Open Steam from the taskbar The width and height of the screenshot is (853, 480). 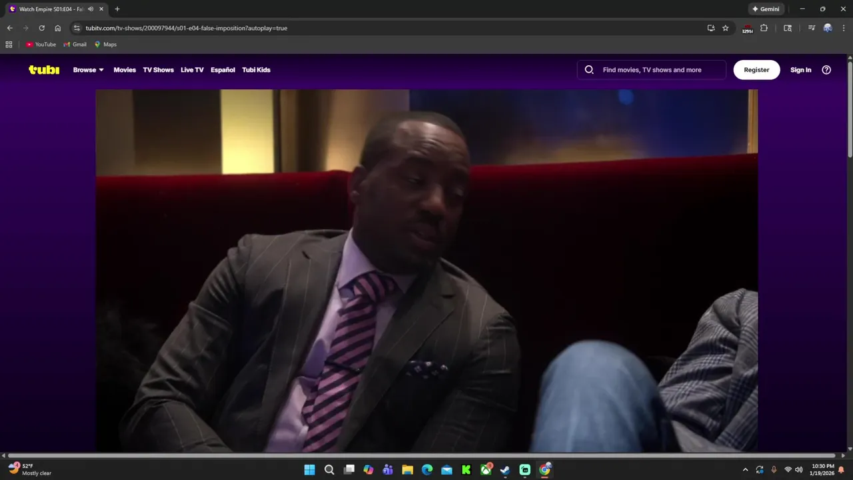point(505,470)
